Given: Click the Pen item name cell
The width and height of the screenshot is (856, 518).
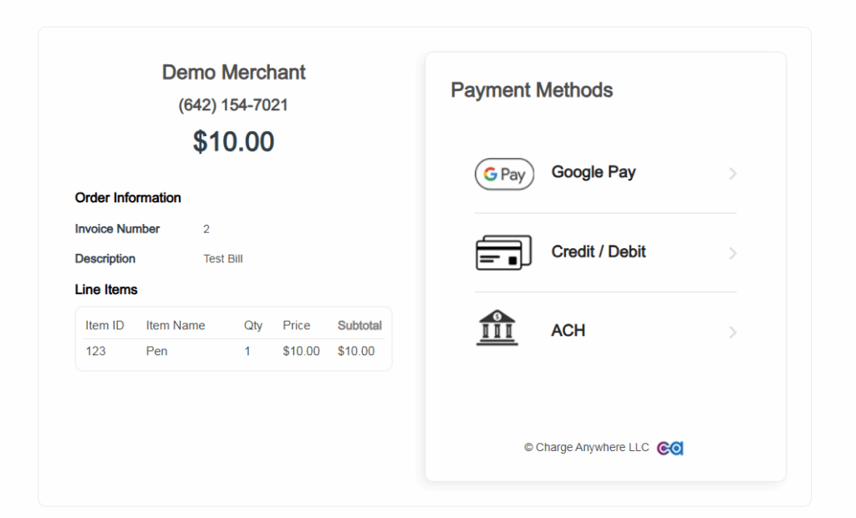Looking at the screenshot, I should (x=157, y=351).
